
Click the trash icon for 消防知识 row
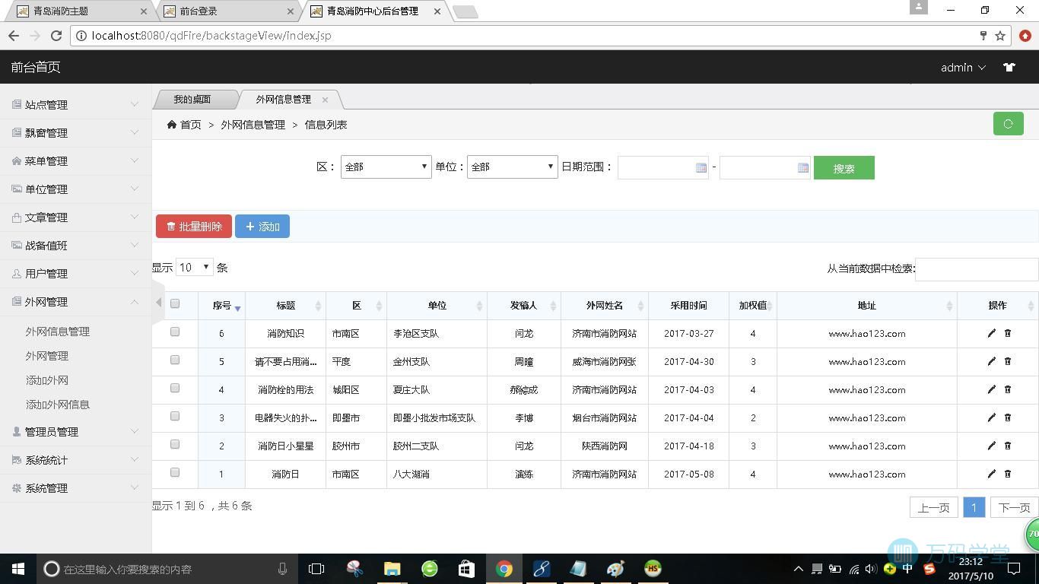(1008, 333)
